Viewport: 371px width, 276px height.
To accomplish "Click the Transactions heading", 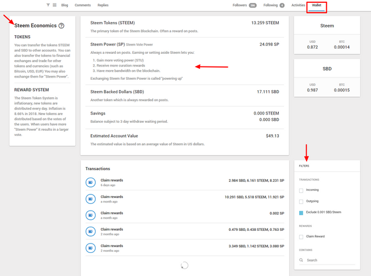I will point(98,168).
